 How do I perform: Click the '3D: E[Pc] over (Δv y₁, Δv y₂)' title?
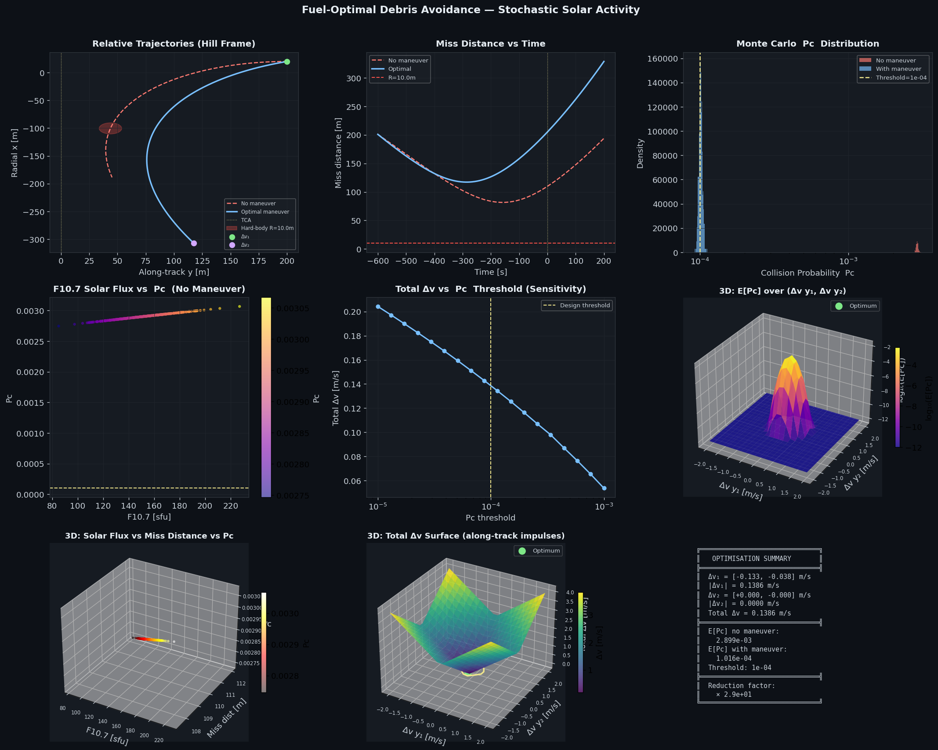click(x=782, y=291)
